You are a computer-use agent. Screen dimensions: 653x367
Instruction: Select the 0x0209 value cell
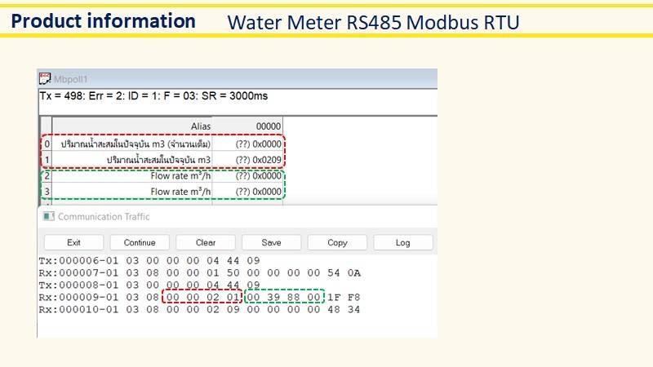pos(247,160)
